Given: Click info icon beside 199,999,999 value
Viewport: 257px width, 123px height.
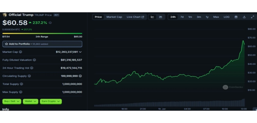Looking at the screenshot, I should pos(80,76).
